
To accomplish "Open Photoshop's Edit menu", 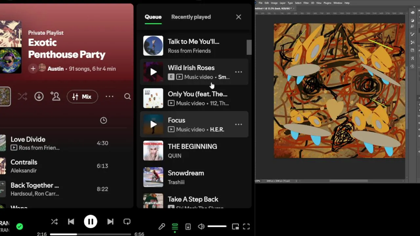I will coord(267,3).
